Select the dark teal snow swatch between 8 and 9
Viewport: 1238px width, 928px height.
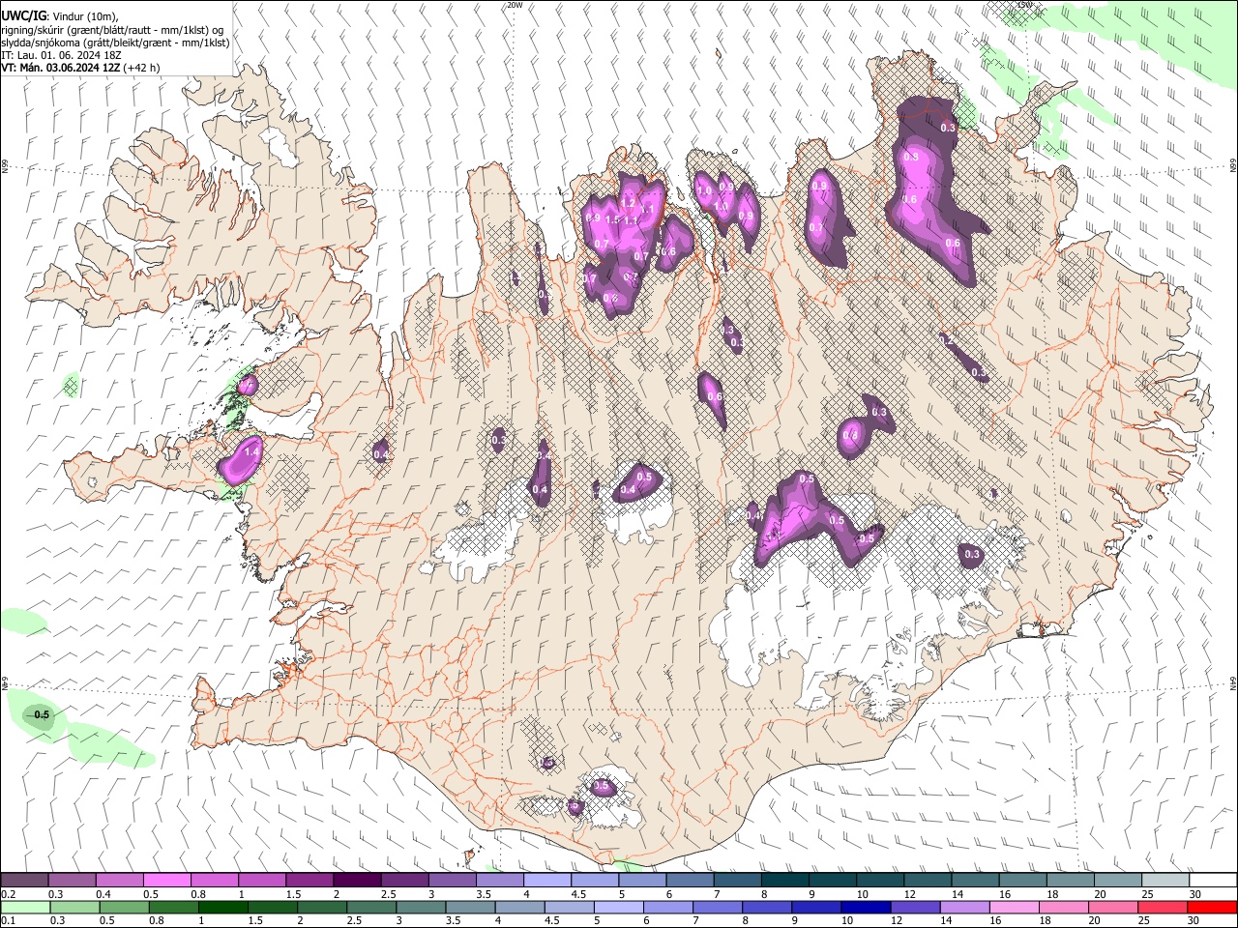pos(784,881)
